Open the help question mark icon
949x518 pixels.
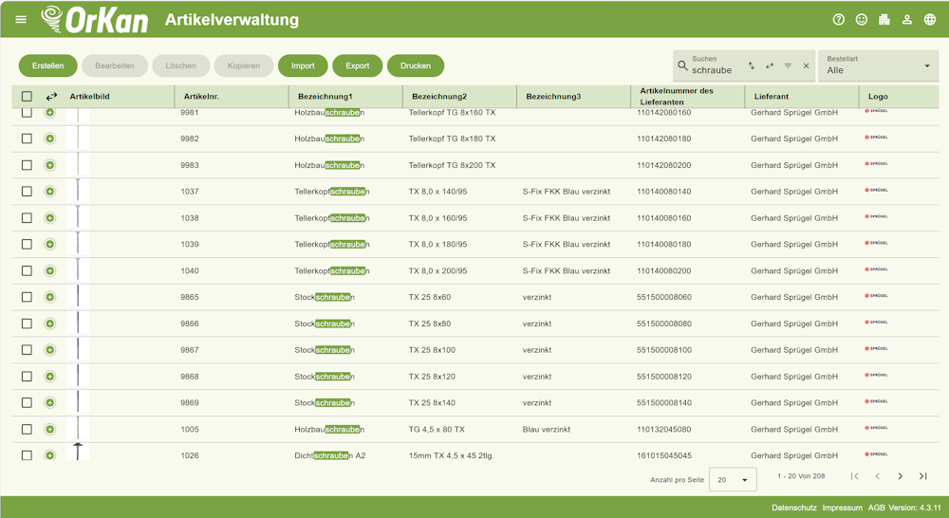click(838, 19)
